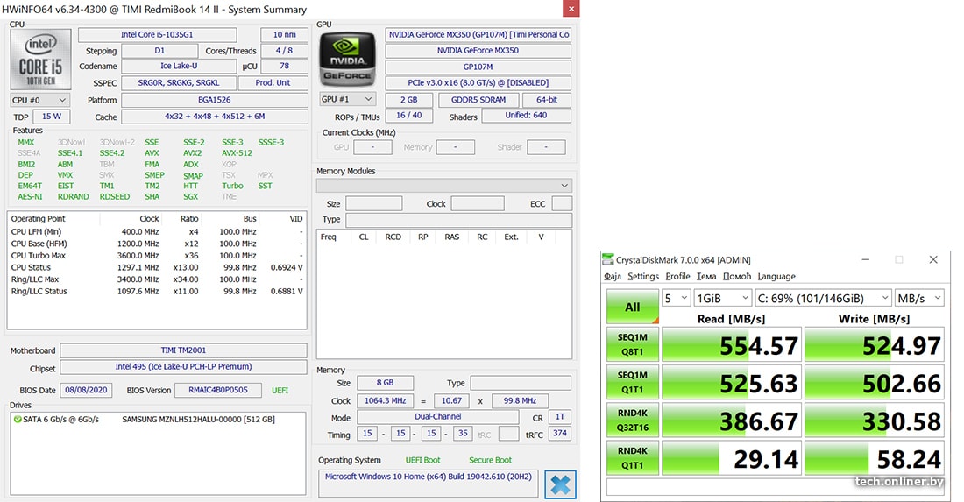Click the Freq column header in memory table

(329, 237)
